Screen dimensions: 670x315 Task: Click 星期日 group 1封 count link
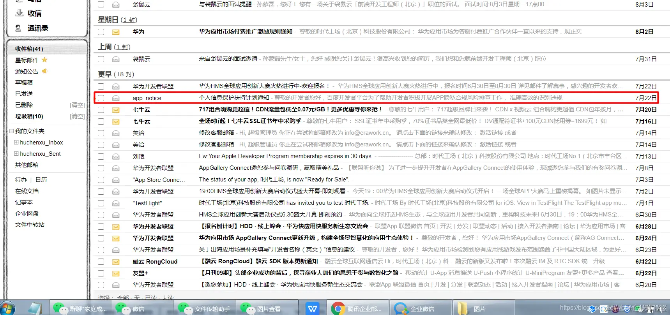pos(129,20)
